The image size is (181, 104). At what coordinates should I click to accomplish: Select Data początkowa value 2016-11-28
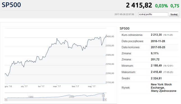(x=158, y=41)
